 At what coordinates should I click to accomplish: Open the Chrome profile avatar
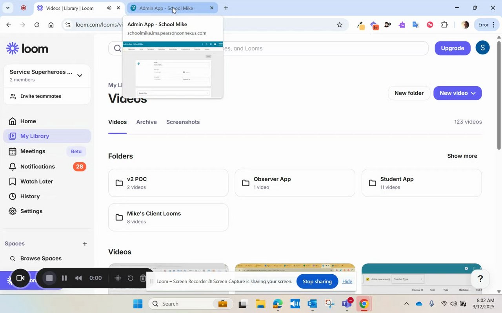[x=465, y=25]
